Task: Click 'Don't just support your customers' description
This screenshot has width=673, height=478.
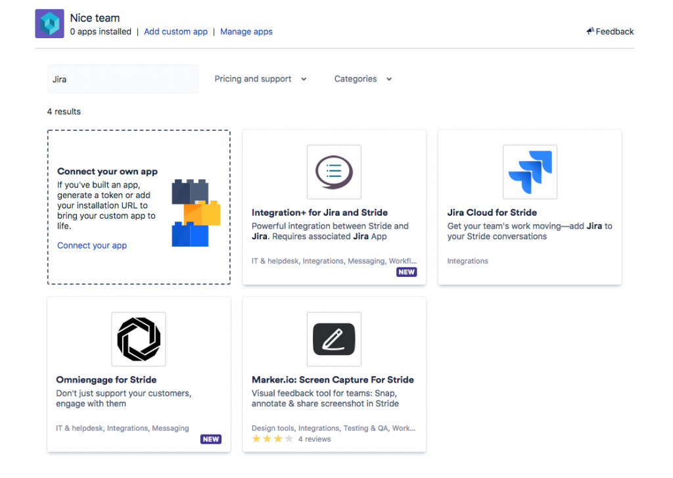Action: 124,398
